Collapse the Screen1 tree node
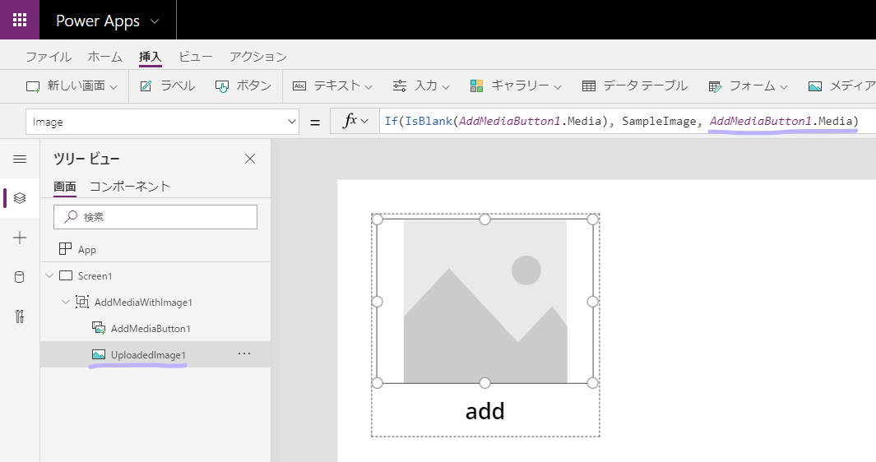This screenshot has width=876, height=462. click(49, 275)
